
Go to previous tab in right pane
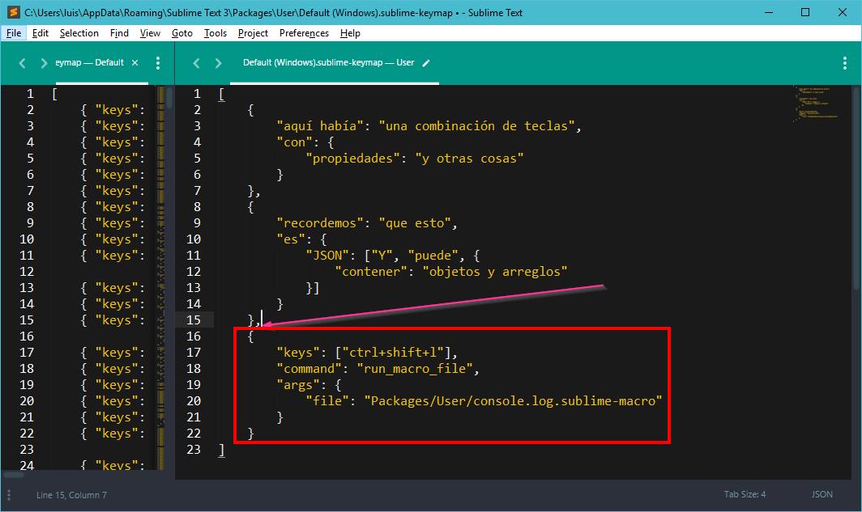(196, 63)
